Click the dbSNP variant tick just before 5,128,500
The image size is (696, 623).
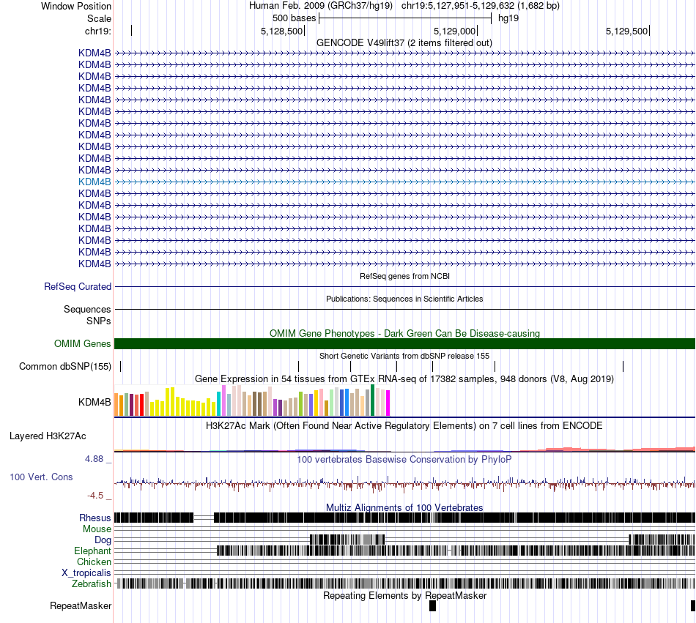tap(299, 366)
